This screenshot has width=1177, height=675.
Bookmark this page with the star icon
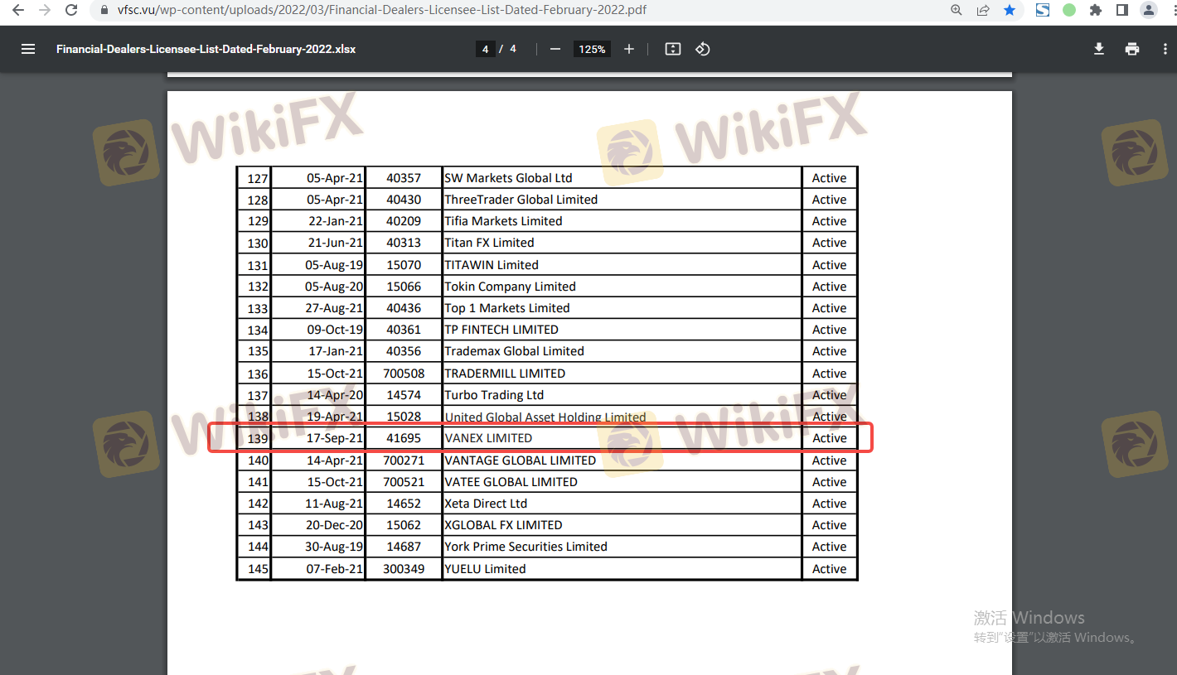1010,10
